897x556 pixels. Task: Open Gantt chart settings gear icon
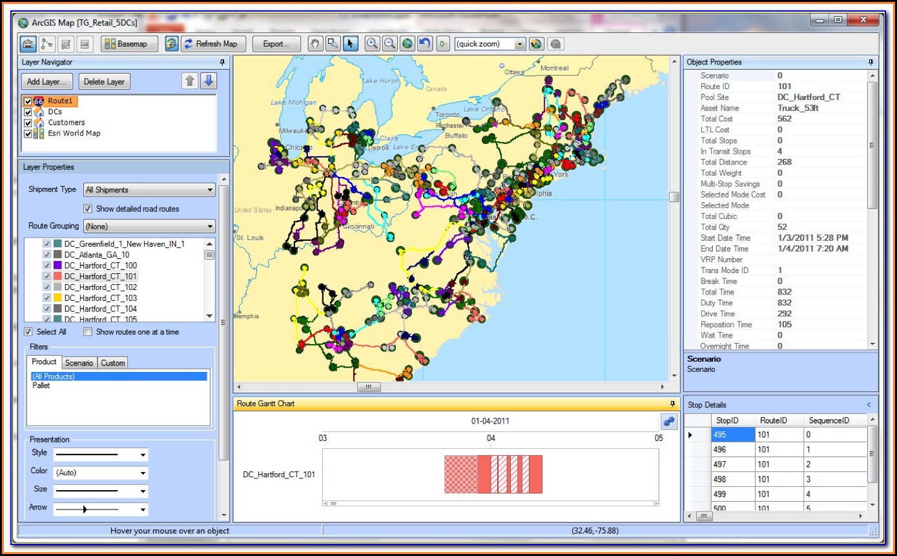point(668,422)
